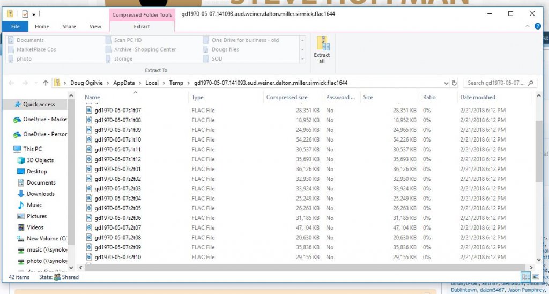549x294 pixels.
Task: Select the file gd1970-05-07s2t07
Action: pos(117,228)
